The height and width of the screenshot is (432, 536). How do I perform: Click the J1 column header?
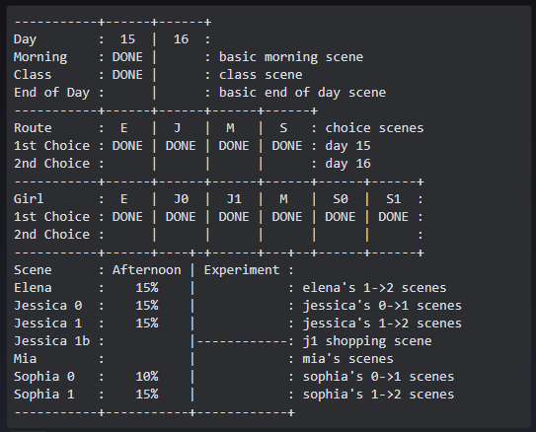[234, 199]
